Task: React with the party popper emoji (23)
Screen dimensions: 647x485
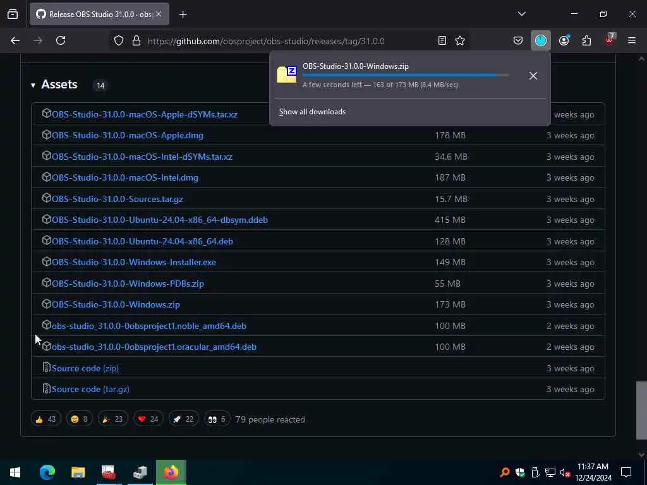Action: click(x=112, y=419)
